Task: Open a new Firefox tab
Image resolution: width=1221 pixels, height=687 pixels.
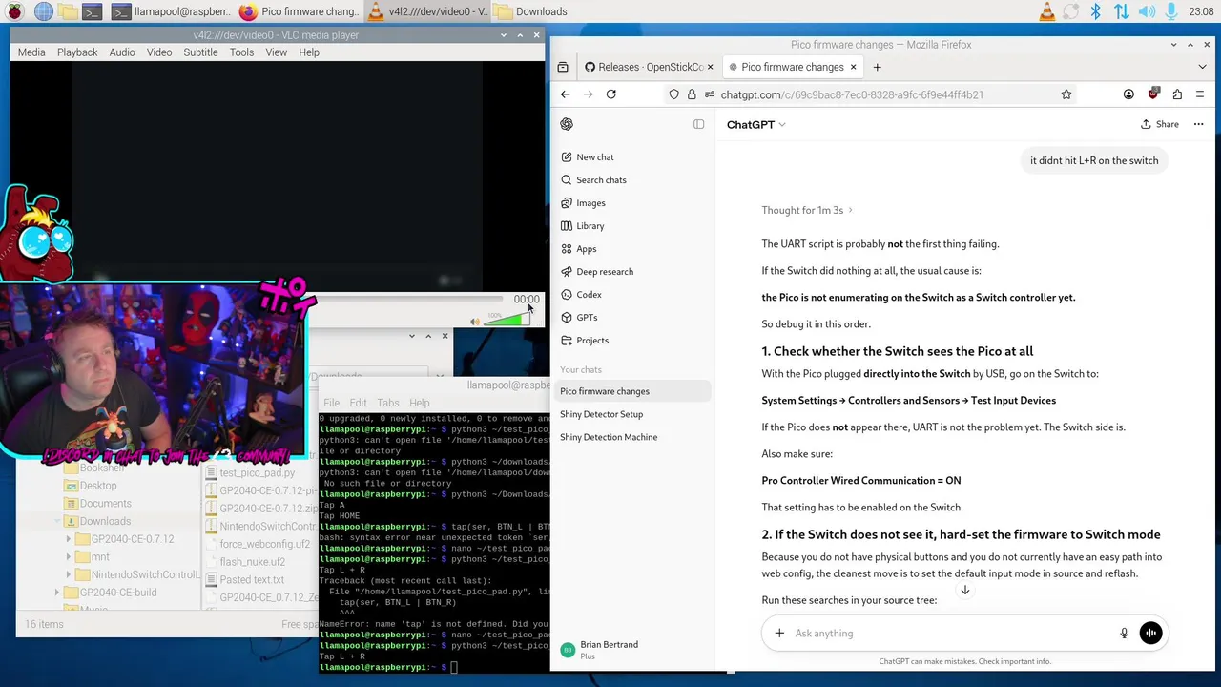Action: (x=877, y=67)
